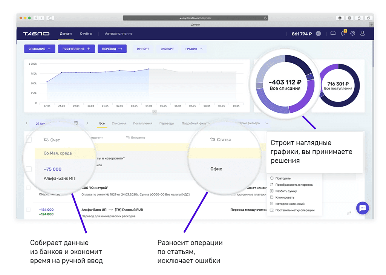Click the Импорт button

pos(143,49)
